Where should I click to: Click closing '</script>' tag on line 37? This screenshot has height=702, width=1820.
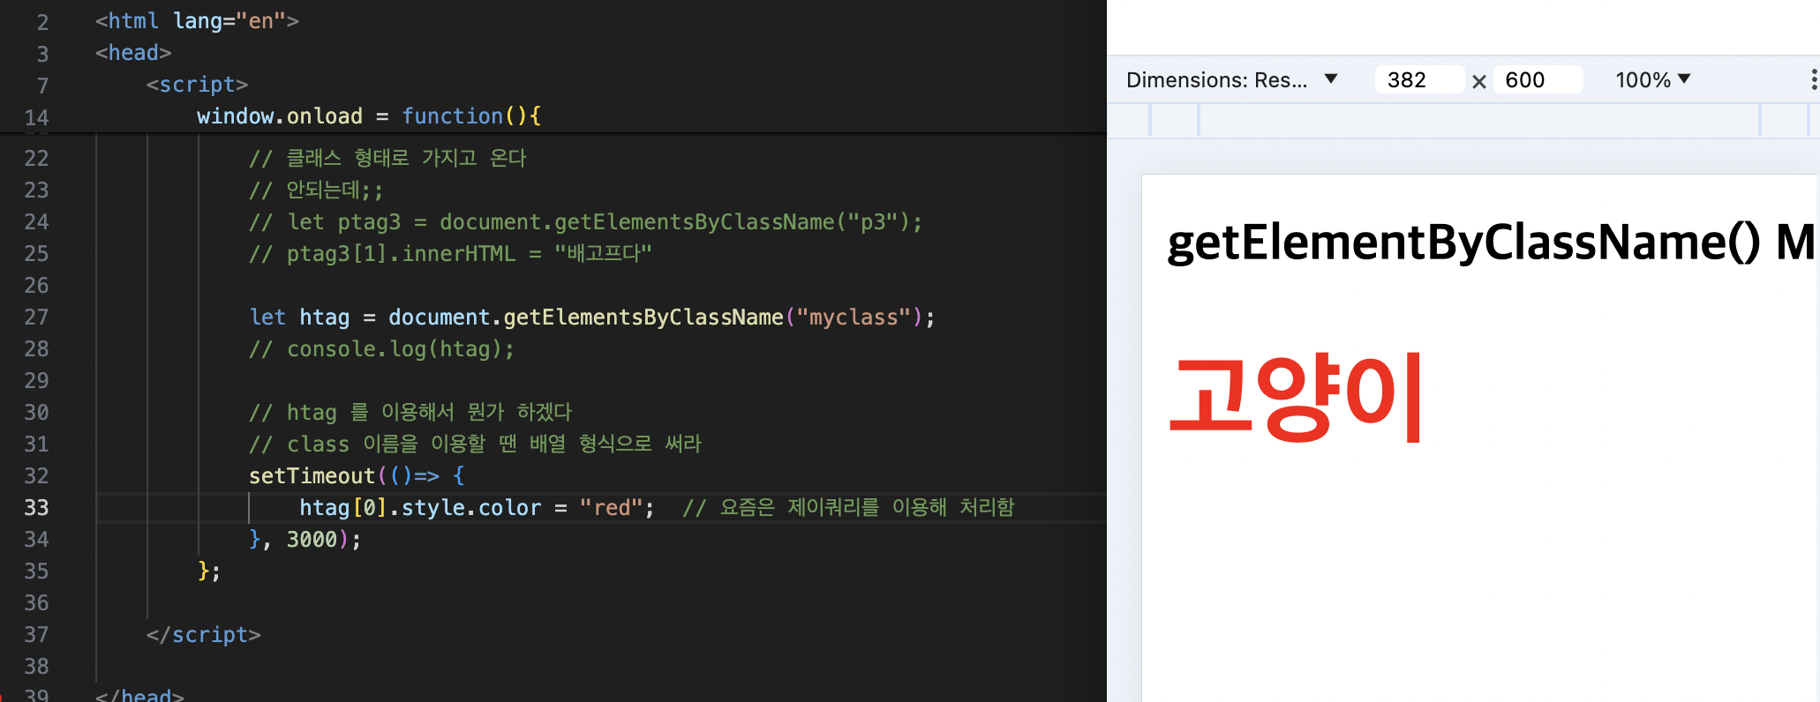[204, 635]
